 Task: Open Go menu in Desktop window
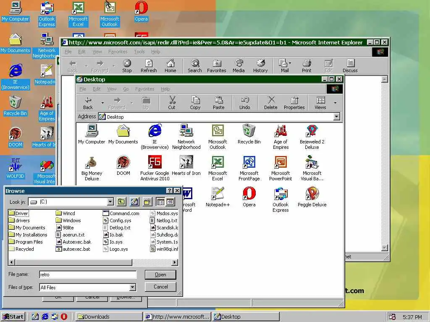click(x=126, y=89)
